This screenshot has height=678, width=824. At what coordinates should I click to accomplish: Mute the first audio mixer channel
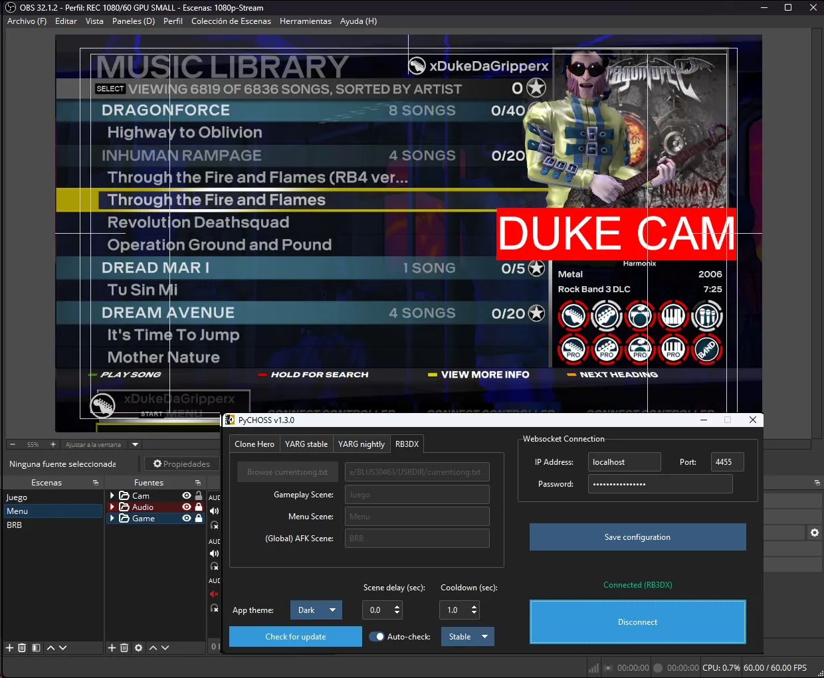tap(214, 511)
